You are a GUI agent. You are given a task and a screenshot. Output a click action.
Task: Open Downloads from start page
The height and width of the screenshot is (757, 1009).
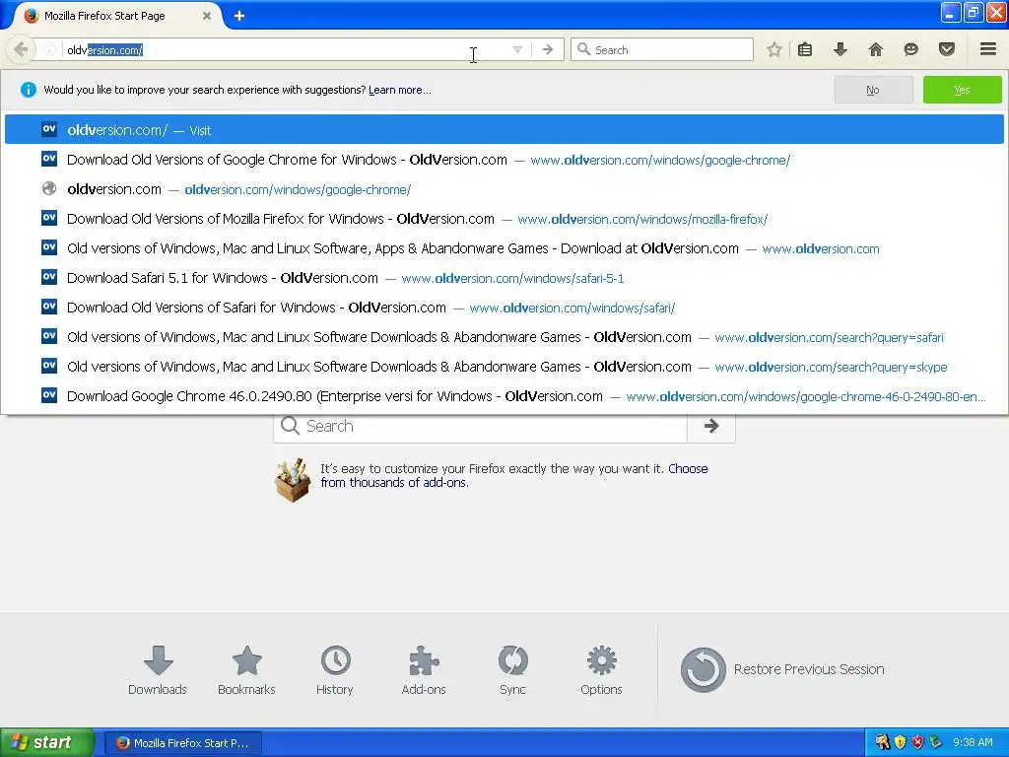click(x=158, y=670)
